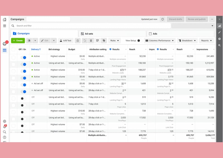Expand the Columns: Performance dropdown
The height and width of the screenshot is (158, 223).
(x=160, y=40)
